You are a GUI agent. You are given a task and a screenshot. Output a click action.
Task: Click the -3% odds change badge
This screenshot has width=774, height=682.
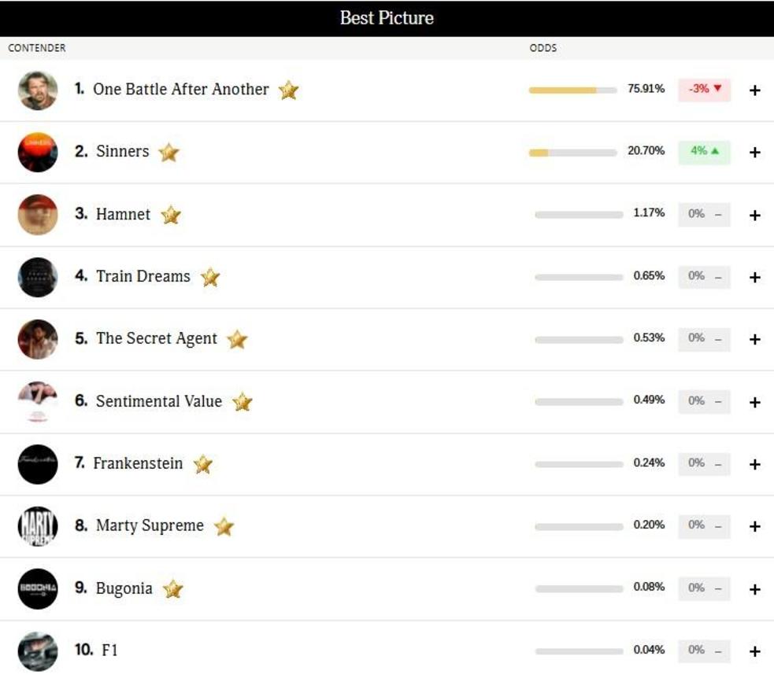(704, 89)
